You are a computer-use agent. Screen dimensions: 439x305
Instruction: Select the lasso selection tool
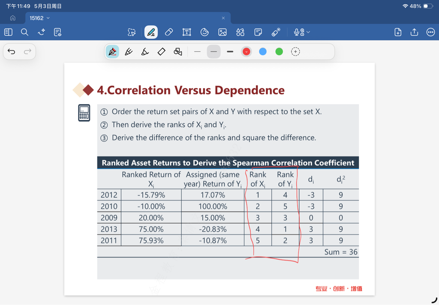click(x=132, y=32)
